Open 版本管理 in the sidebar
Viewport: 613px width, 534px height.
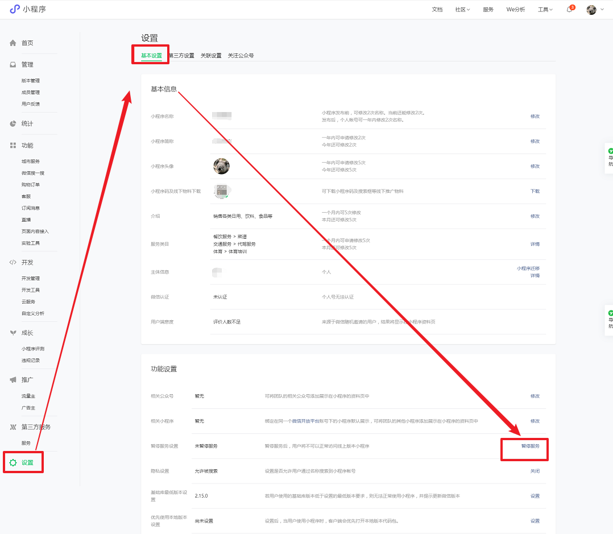(31, 81)
